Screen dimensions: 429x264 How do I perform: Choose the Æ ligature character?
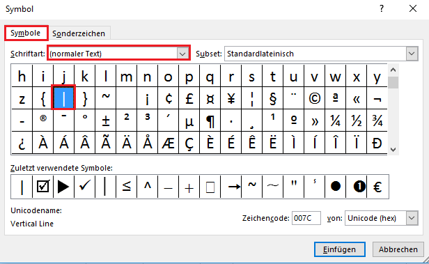(x=169, y=143)
